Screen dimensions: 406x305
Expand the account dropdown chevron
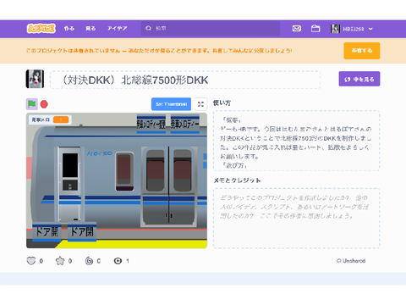(x=370, y=29)
